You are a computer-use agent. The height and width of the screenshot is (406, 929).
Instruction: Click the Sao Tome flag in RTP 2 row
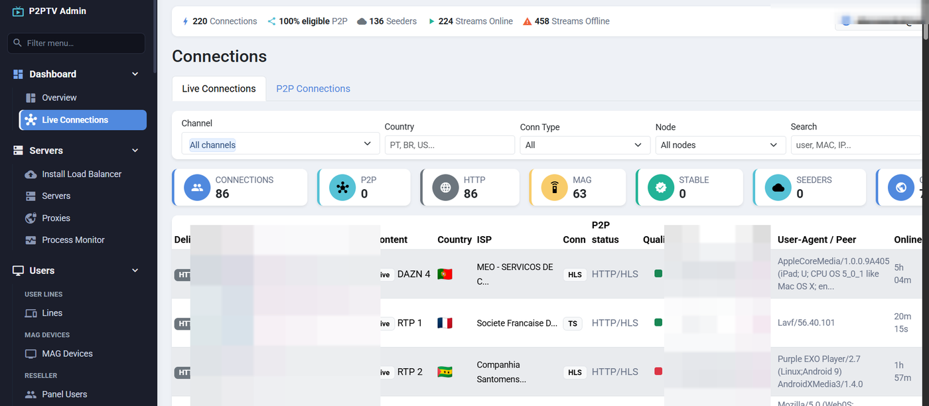click(445, 372)
